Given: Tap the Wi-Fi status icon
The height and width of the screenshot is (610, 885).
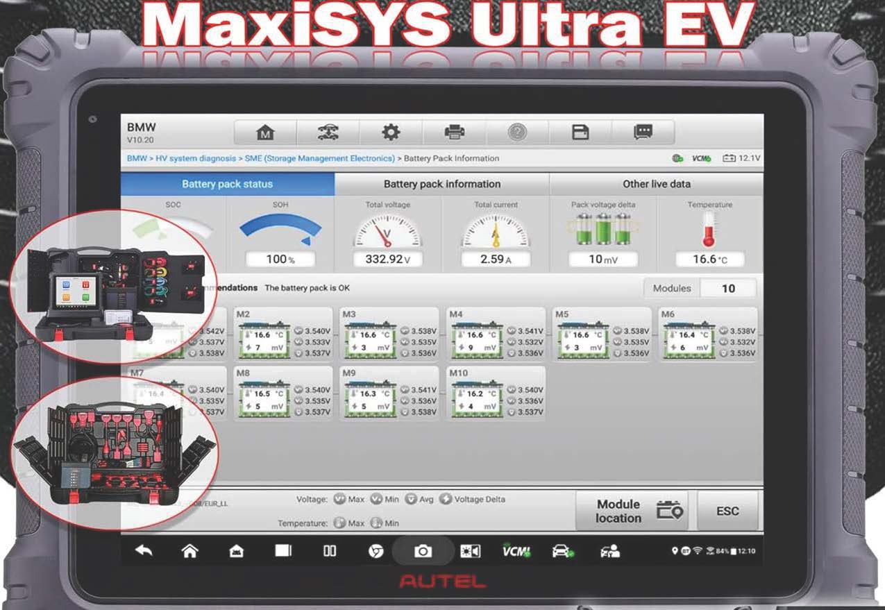Looking at the screenshot, I should pyautogui.click(x=697, y=551).
